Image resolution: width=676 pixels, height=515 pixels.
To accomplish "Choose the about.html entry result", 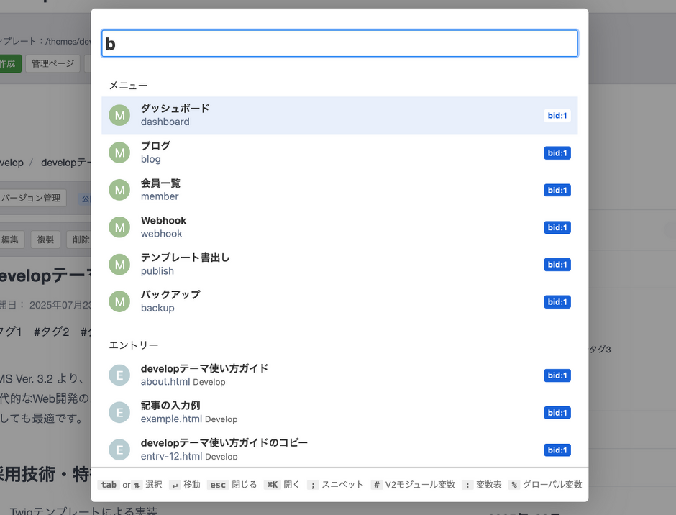I will (x=288, y=375).
